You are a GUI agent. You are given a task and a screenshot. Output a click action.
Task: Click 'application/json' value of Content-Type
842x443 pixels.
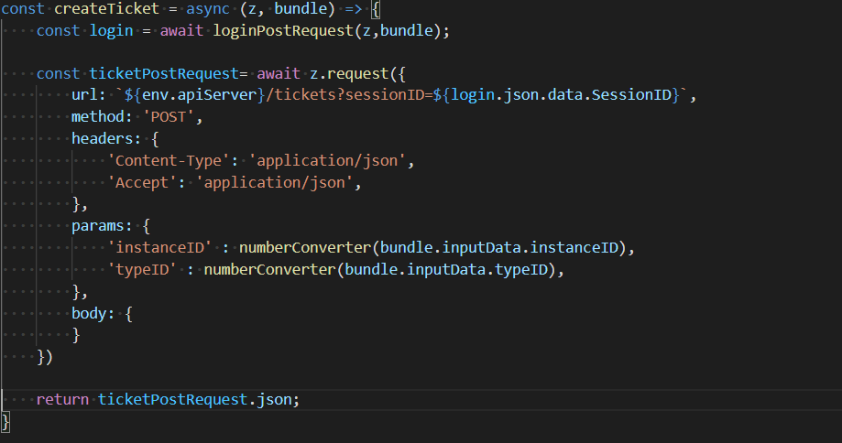(326, 160)
